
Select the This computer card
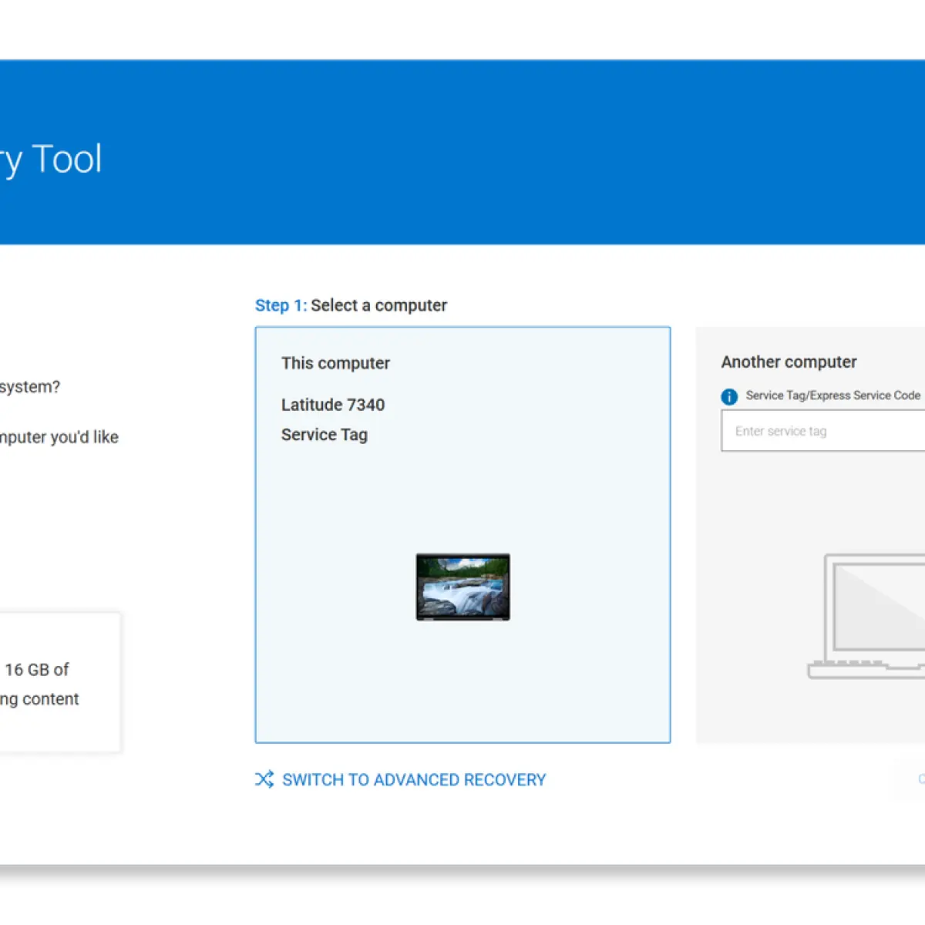point(462,535)
